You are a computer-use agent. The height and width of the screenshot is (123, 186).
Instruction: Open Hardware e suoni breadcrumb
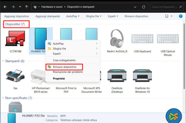pyautogui.click(x=52, y=7)
